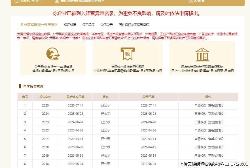Click the red 经营异常名录 warning notice
The width and height of the screenshot is (250, 168).
(x=127, y=13)
